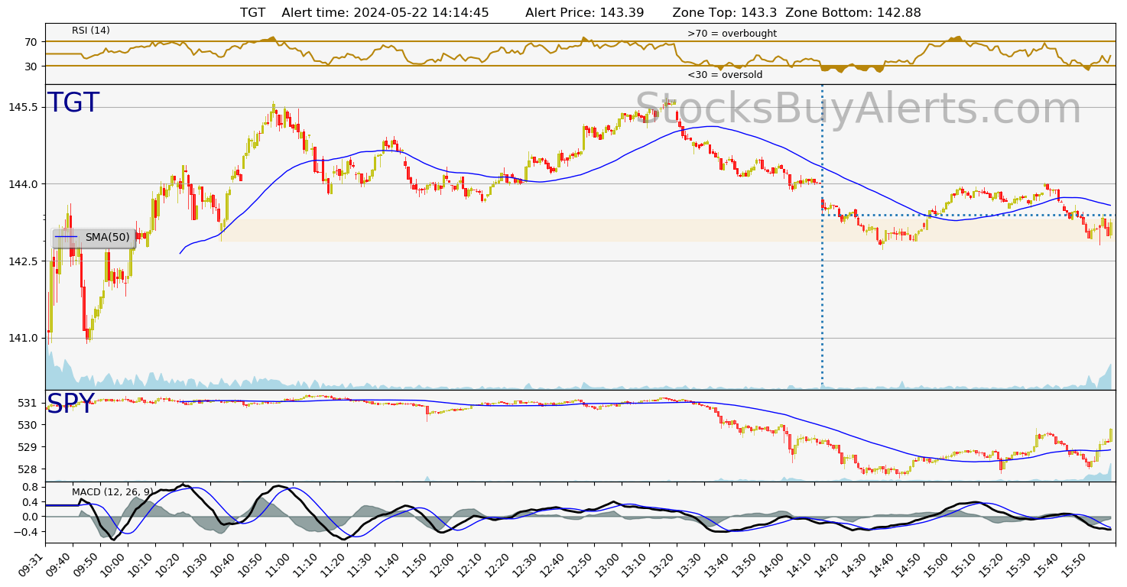This screenshot has width=1127, height=587.
Task: Click the SPY 531 axis label
Action: pyautogui.click(x=29, y=403)
